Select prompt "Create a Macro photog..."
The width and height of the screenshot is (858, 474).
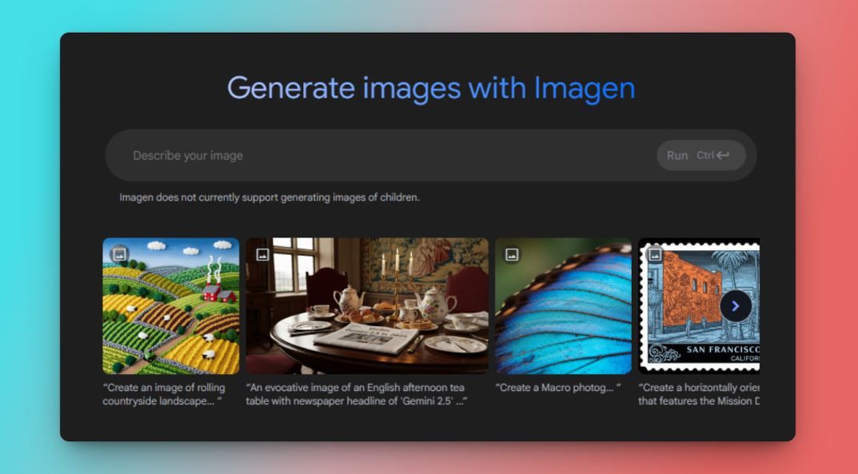[x=558, y=388]
